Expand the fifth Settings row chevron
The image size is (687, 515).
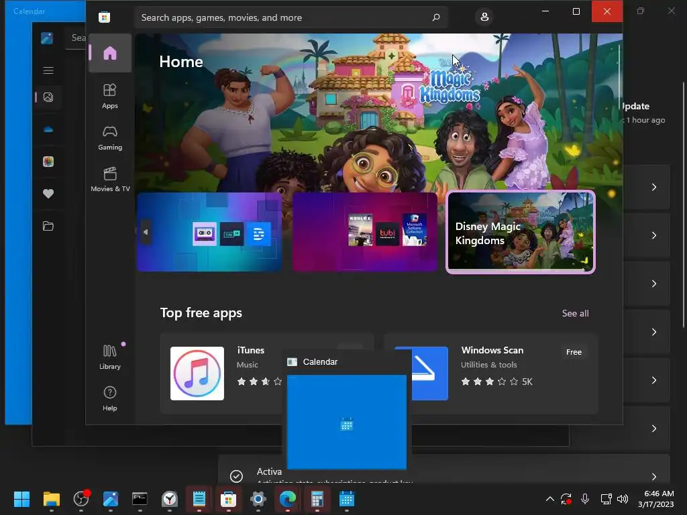(653, 380)
